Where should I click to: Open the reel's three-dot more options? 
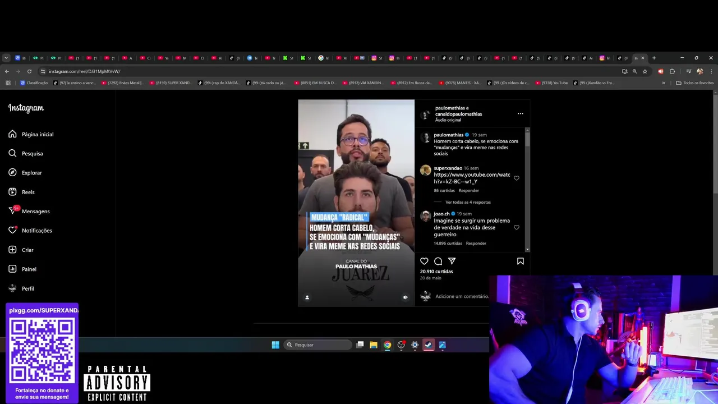[x=520, y=114]
